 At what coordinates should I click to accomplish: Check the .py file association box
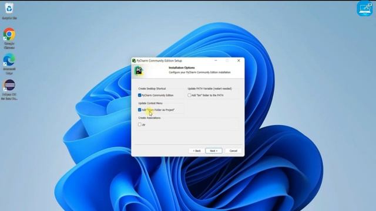140,124
